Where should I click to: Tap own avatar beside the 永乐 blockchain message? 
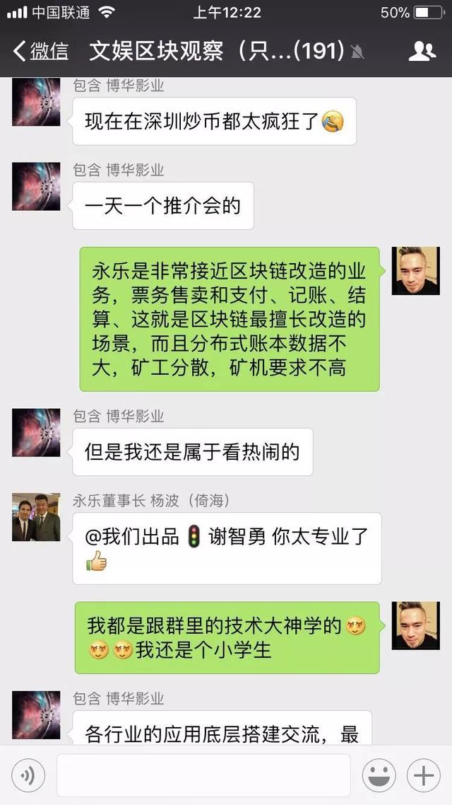click(415, 270)
